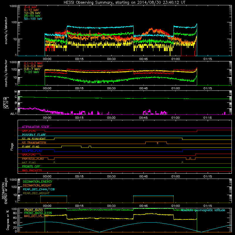This screenshot has height=235, width=235.
Task: Click the 7-20 MeV legend entry
Action: (31, 72)
